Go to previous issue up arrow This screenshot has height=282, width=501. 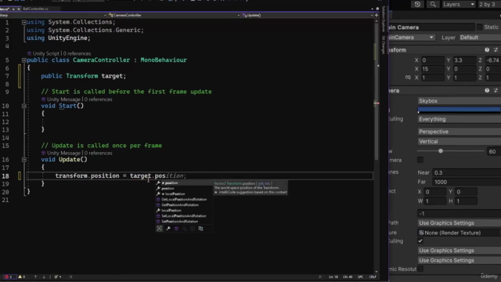[x=35, y=277]
